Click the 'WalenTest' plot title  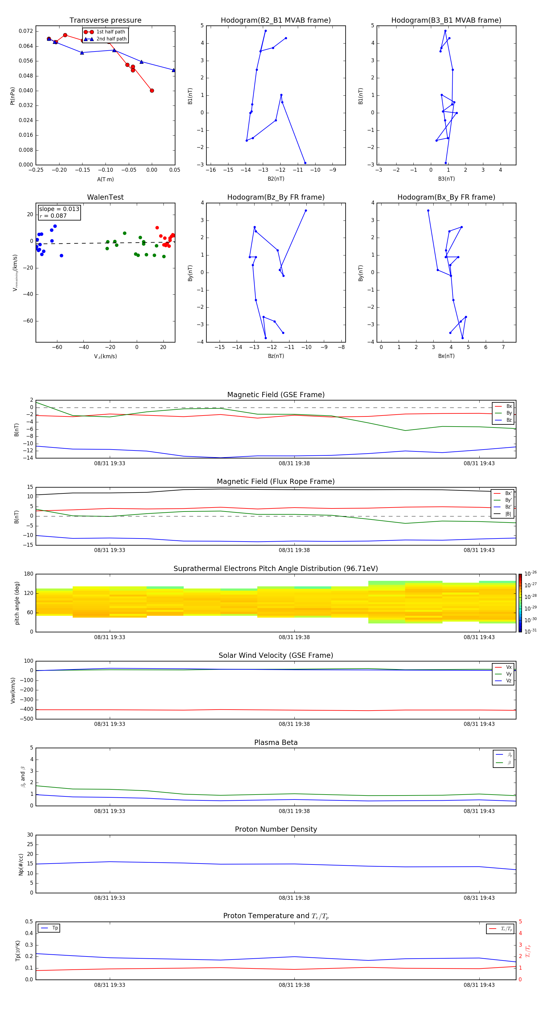click(105, 197)
